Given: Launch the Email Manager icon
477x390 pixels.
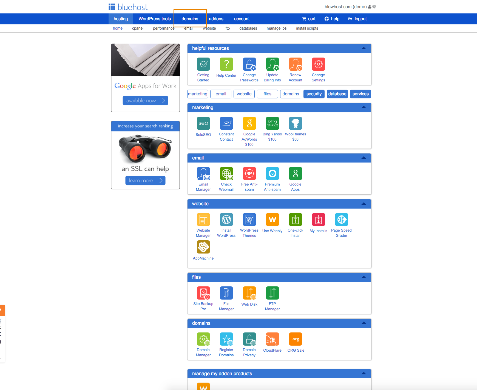Looking at the screenshot, I should [x=203, y=173].
